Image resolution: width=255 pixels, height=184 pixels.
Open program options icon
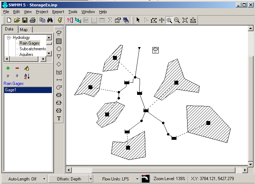118,20
